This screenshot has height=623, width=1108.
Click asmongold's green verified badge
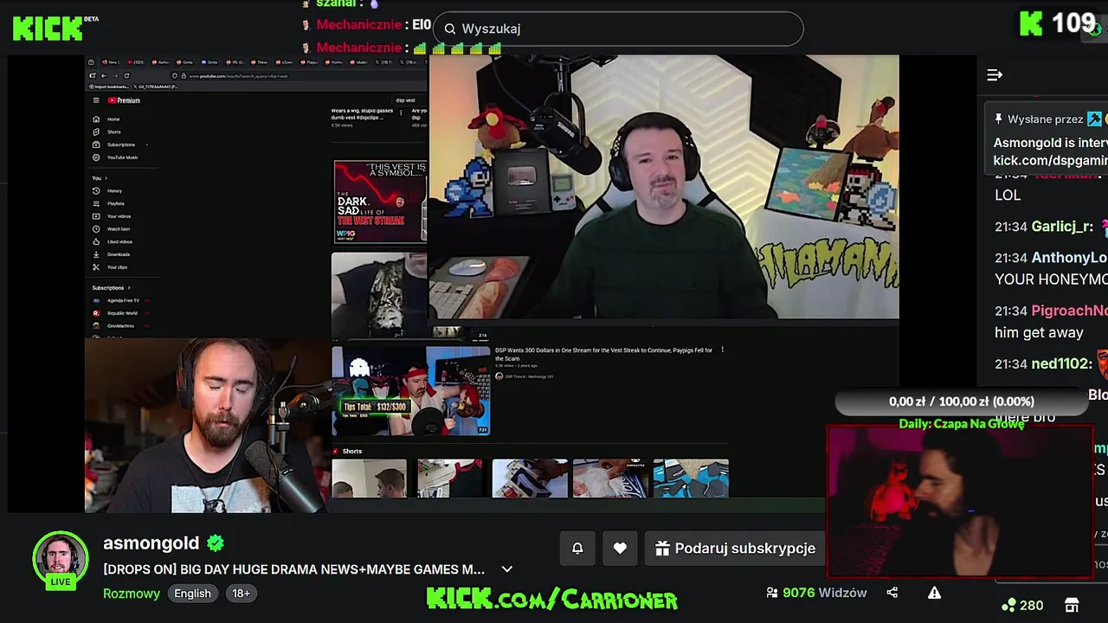click(216, 543)
